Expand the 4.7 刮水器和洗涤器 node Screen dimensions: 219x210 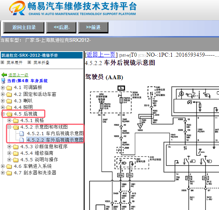click(3, 173)
